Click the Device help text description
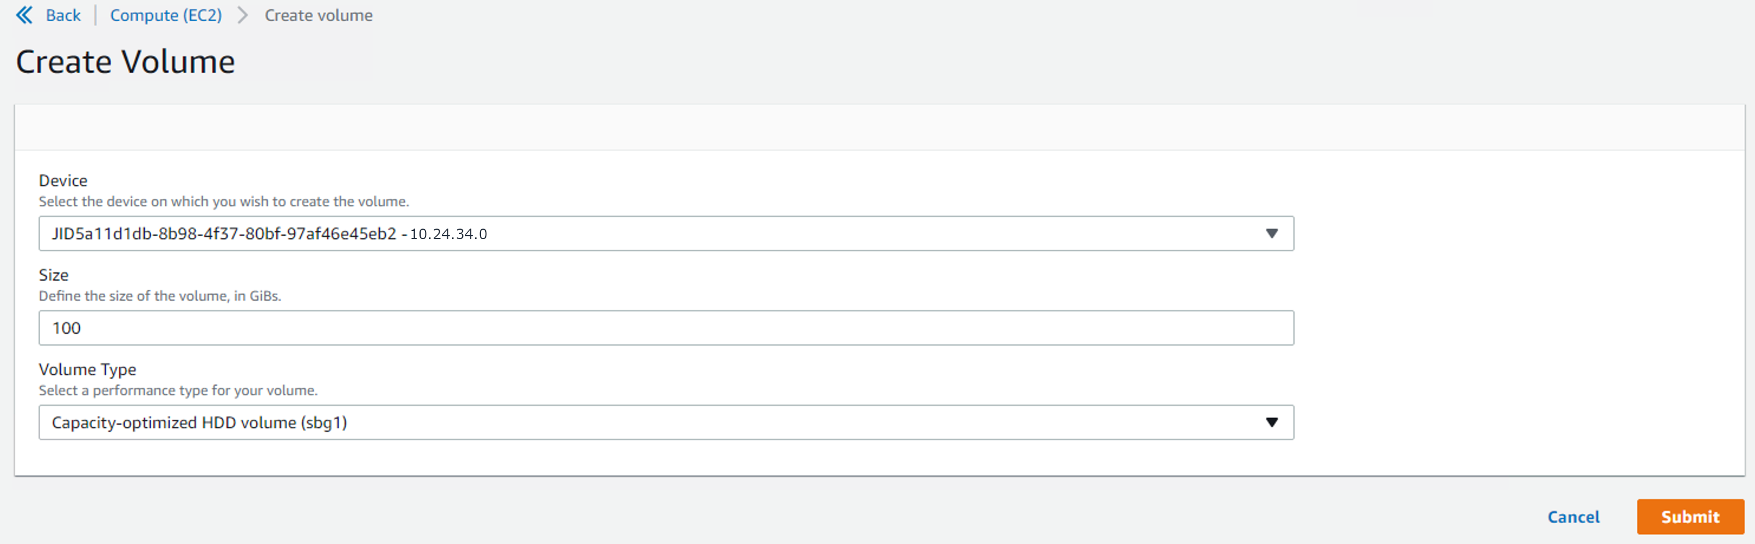 click(x=223, y=201)
